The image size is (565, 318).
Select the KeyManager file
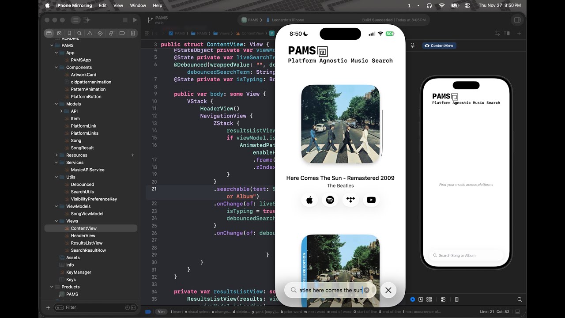pyautogui.click(x=79, y=273)
